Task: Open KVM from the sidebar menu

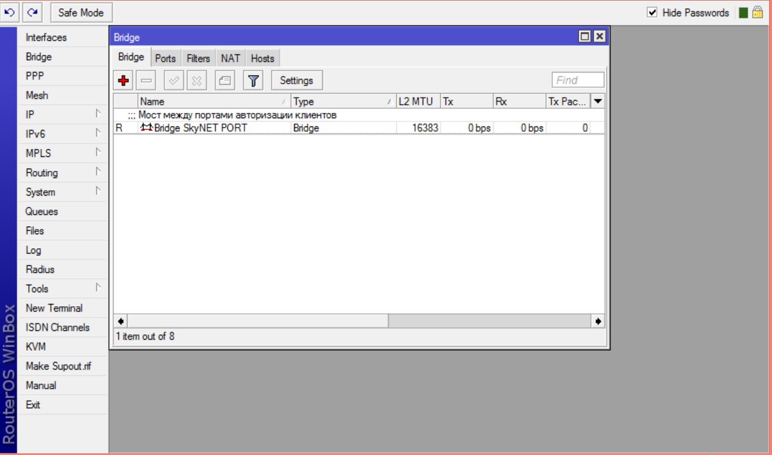Action: pyautogui.click(x=63, y=347)
